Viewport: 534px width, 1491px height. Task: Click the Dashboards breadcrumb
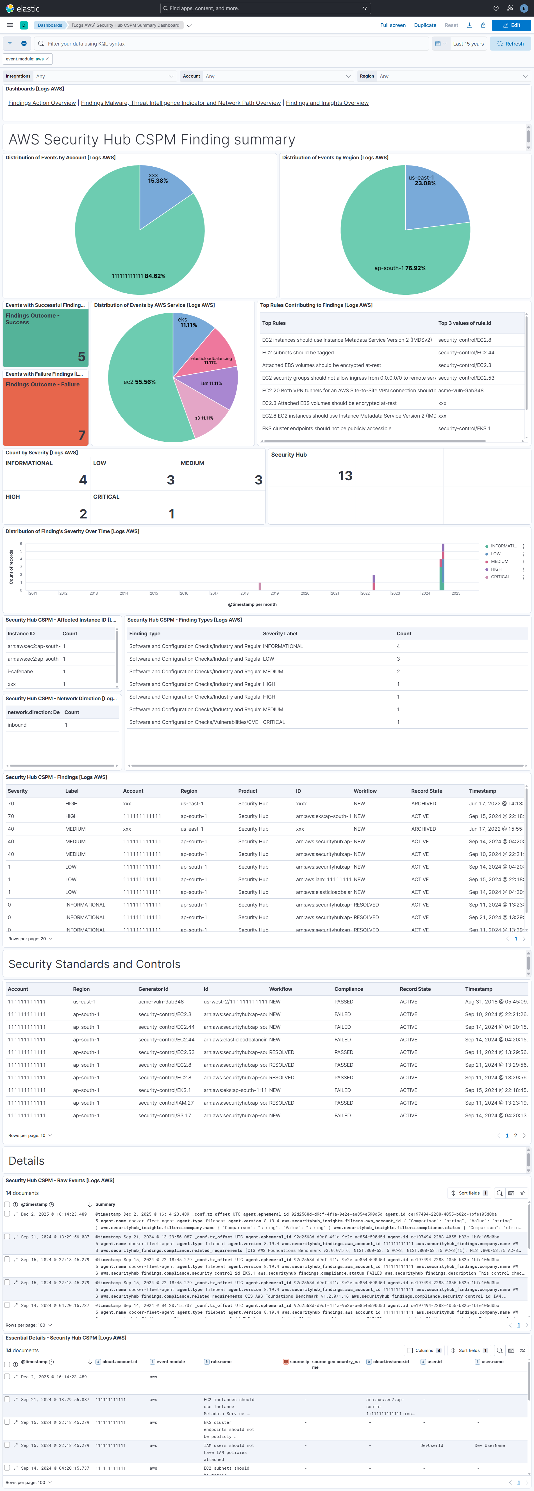[50, 25]
